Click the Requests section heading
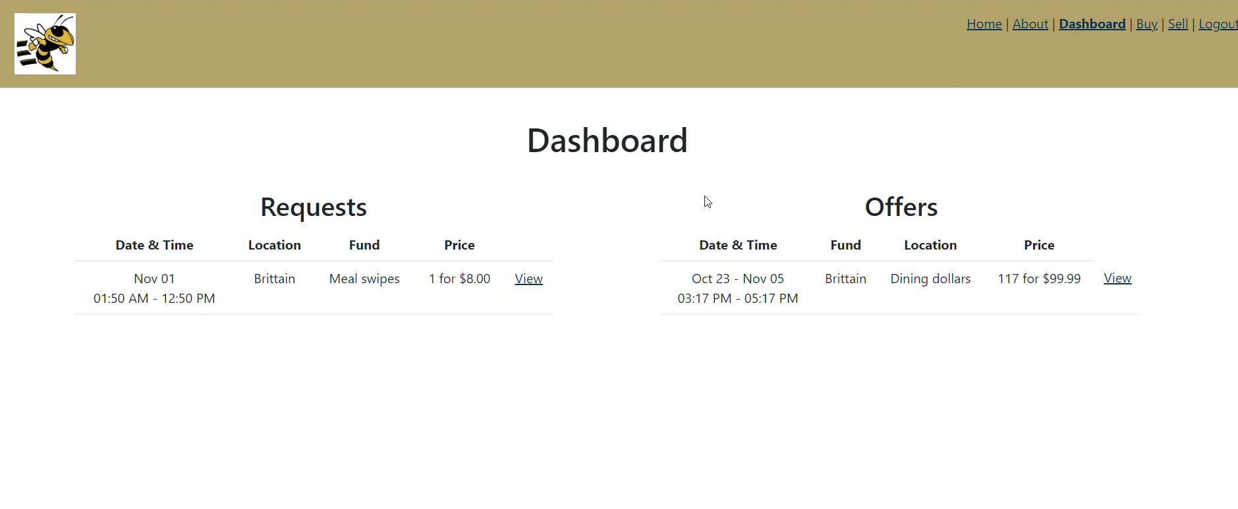This screenshot has height=509, width=1238. [x=314, y=207]
